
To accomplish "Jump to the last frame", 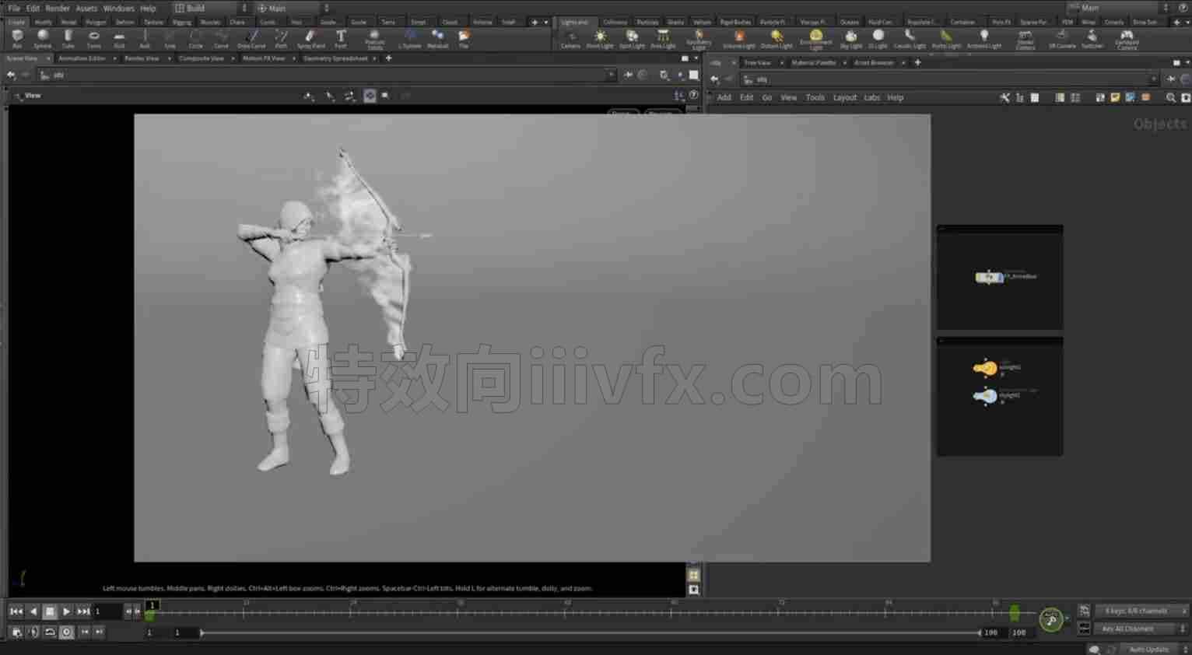I will tap(83, 611).
